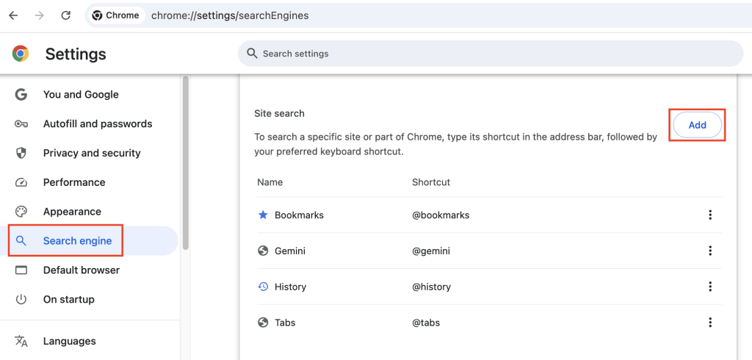Image resolution: width=752 pixels, height=360 pixels.
Task: Click the Bookmarks star icon
Action: click(x=263, y=215)
